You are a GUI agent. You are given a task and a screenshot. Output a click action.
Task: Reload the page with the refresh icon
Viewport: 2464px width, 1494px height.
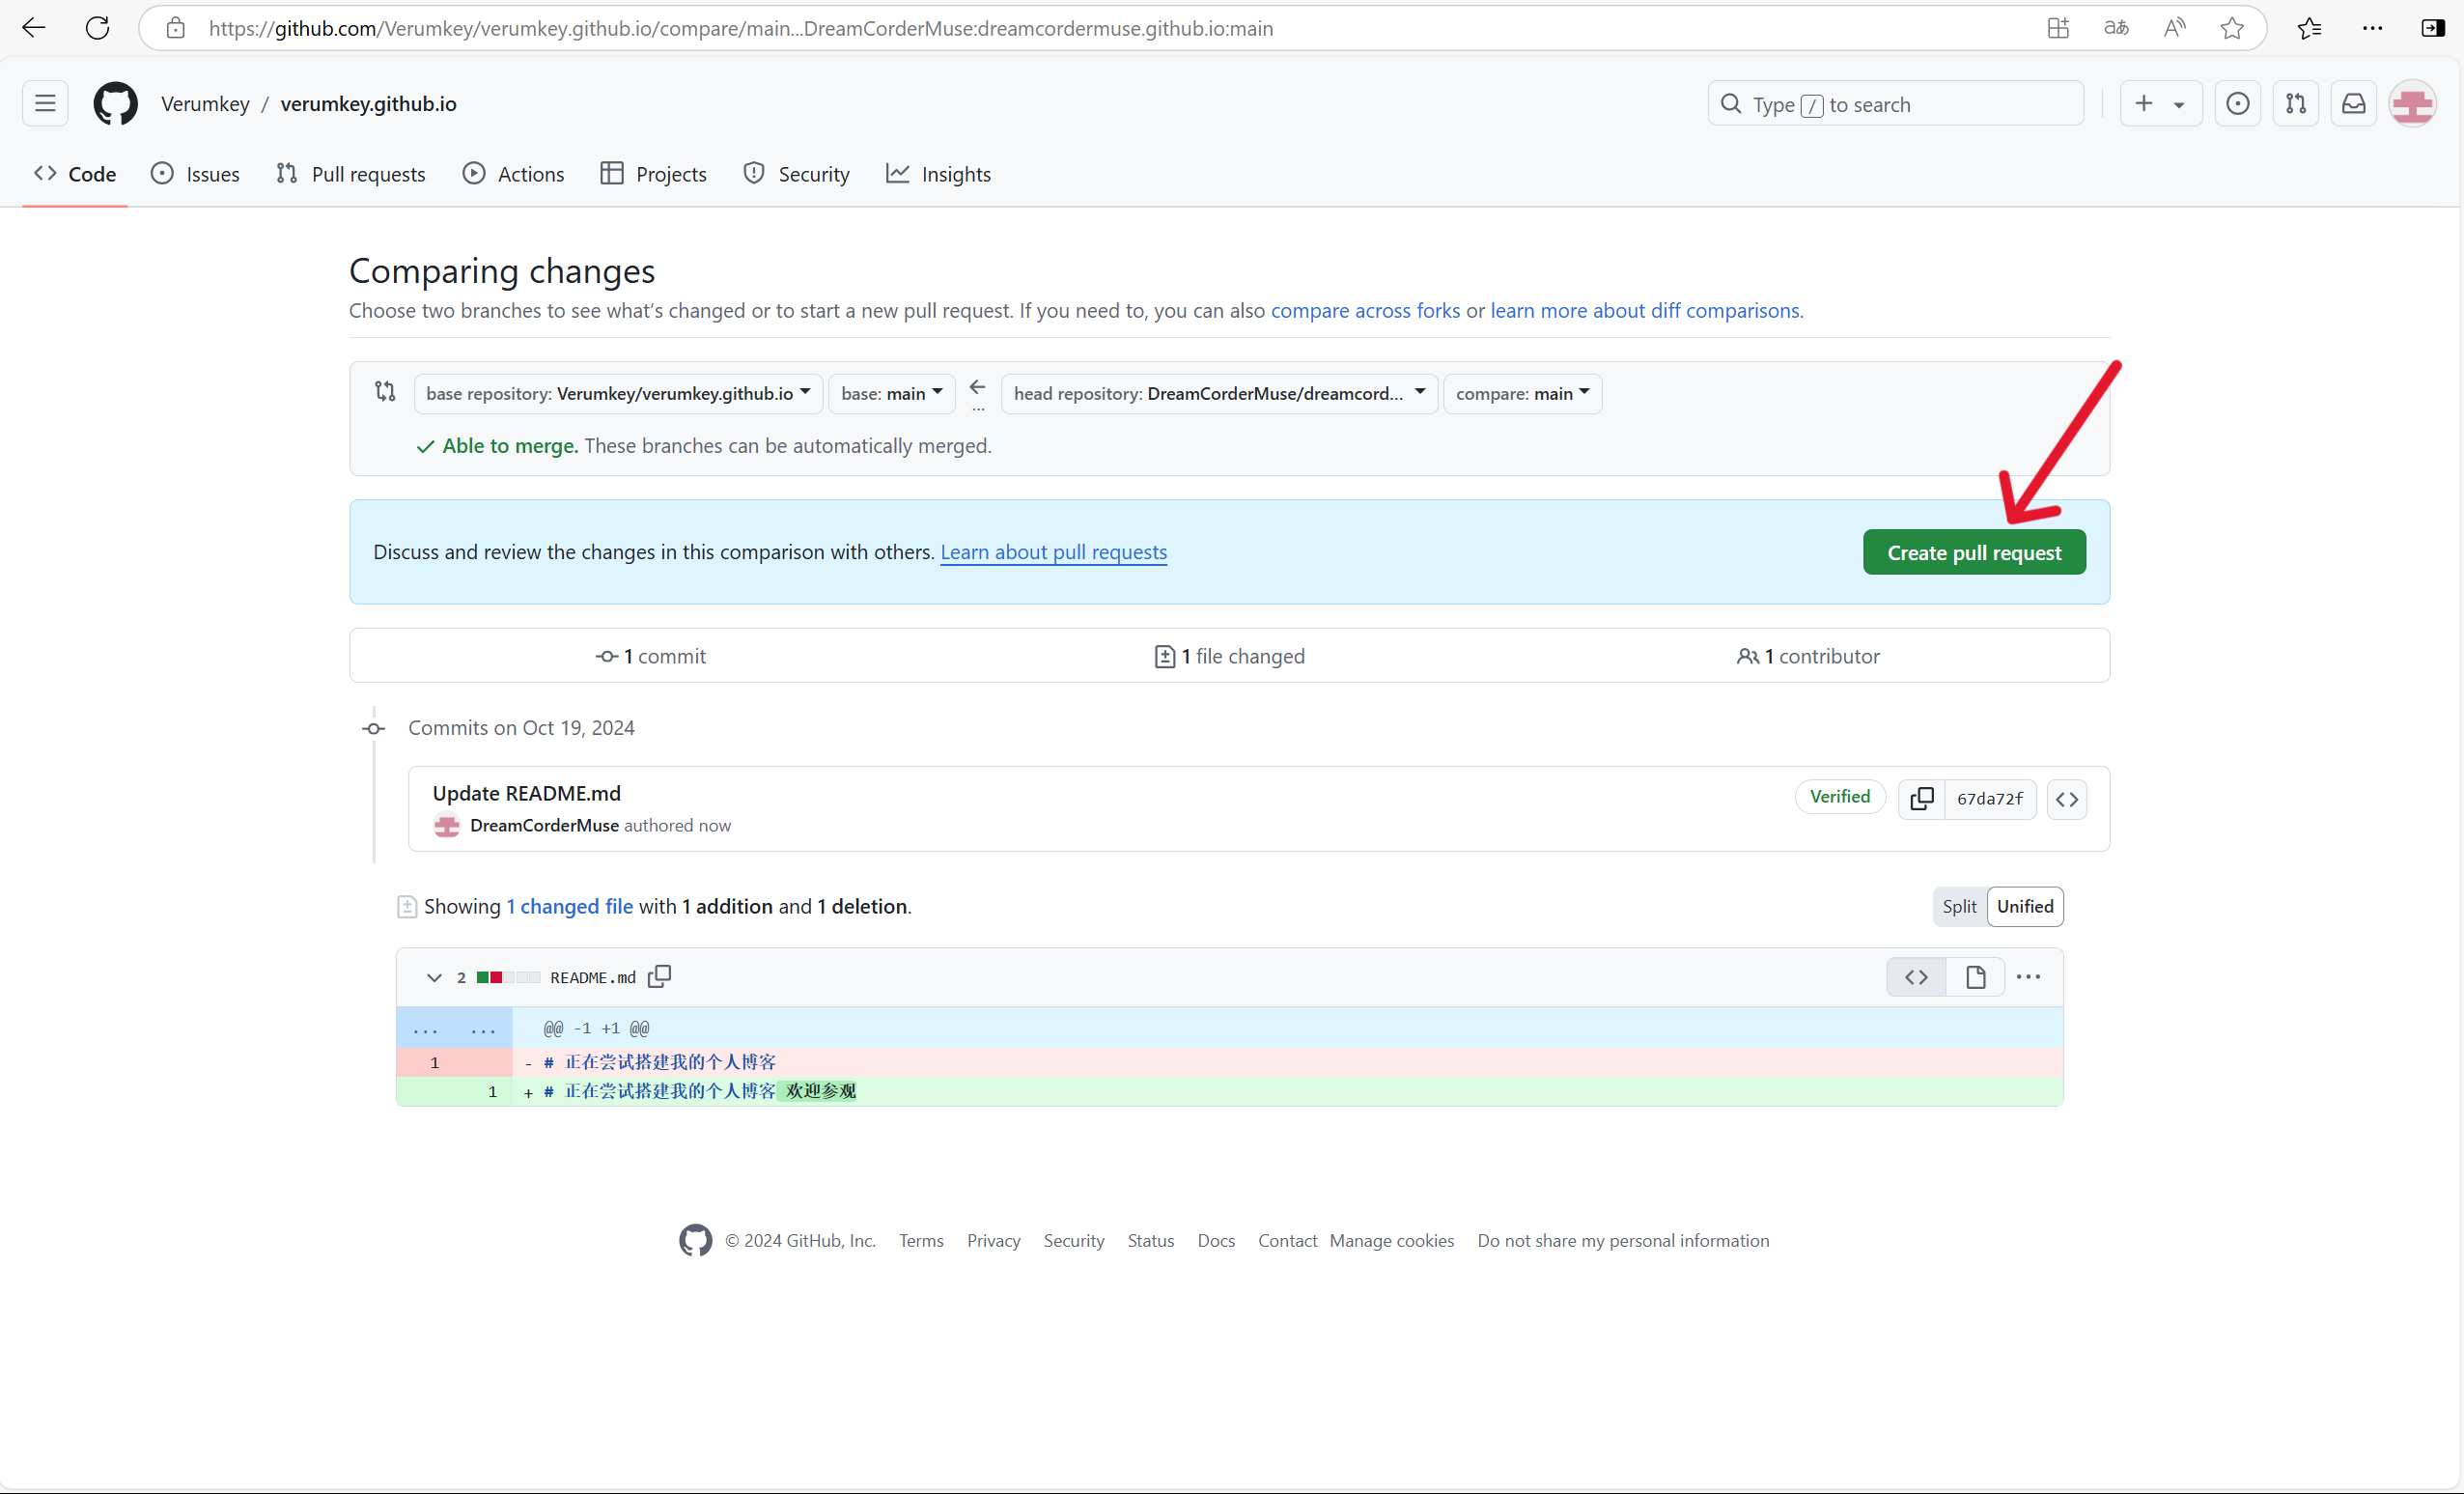[97, 28]
